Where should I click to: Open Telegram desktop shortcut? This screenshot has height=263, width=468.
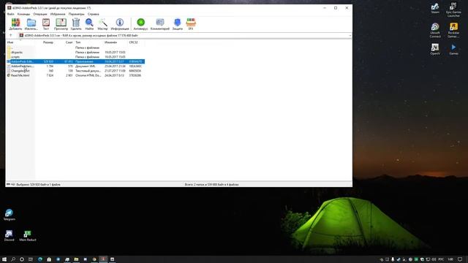pyautogui.click(x=9, y=215)
